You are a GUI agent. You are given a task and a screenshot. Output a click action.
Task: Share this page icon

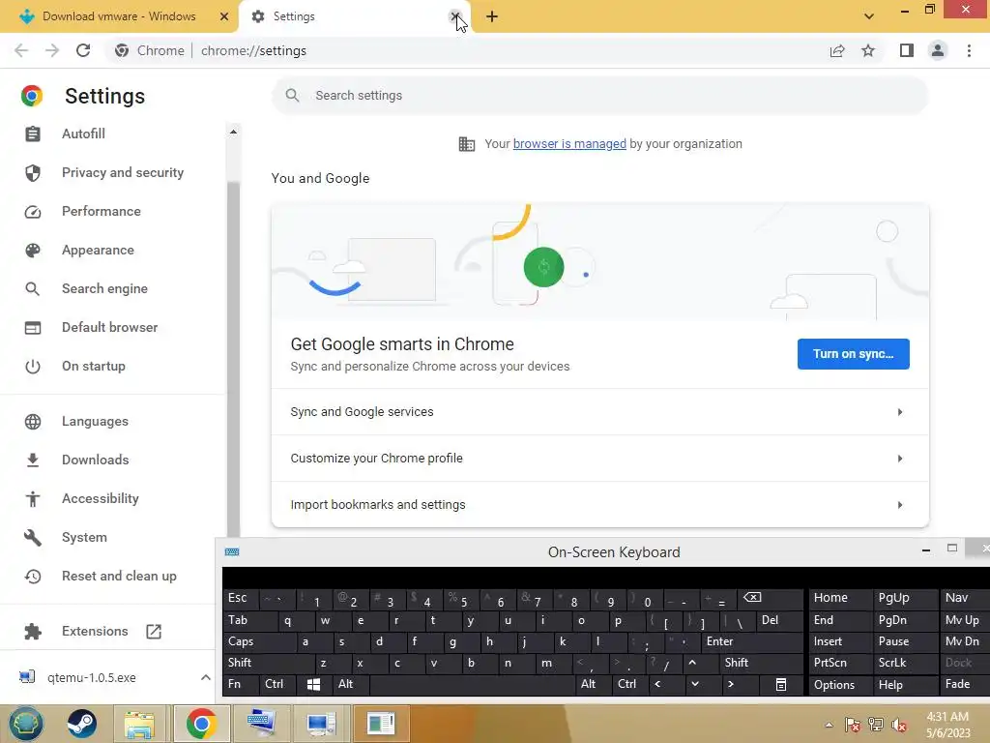tap(837, 50)
